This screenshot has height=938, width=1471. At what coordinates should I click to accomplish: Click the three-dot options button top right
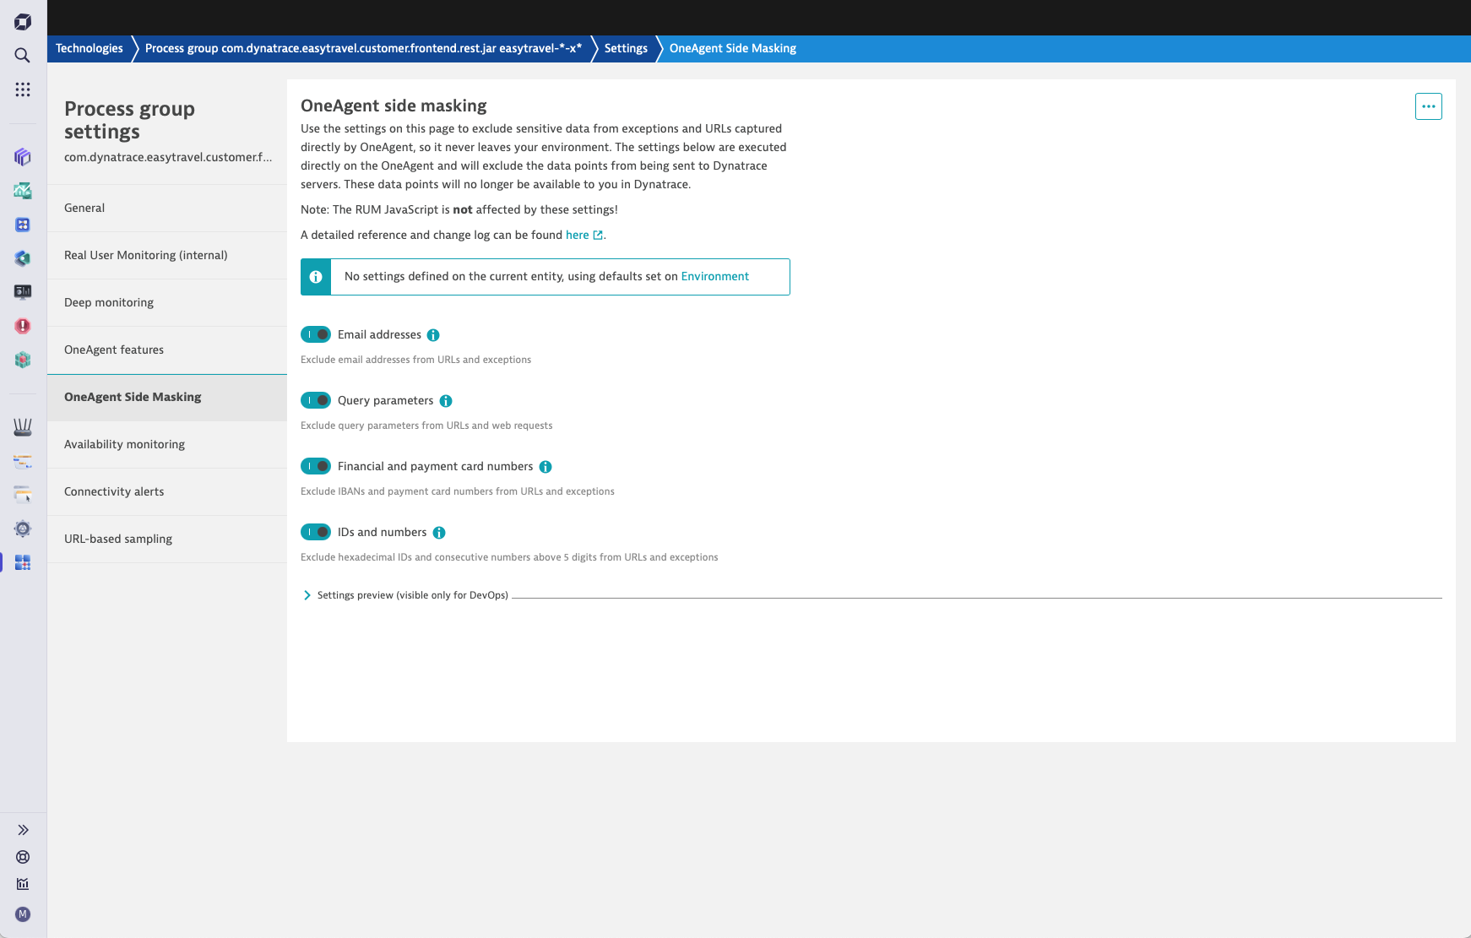tap(1429, 106)
